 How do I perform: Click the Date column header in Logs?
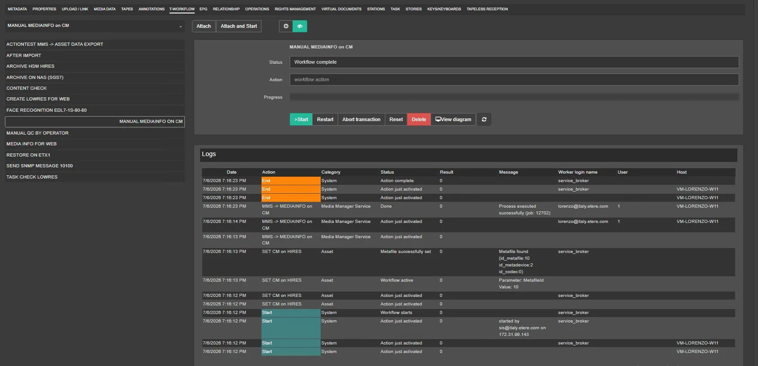[x=231, y=172]
